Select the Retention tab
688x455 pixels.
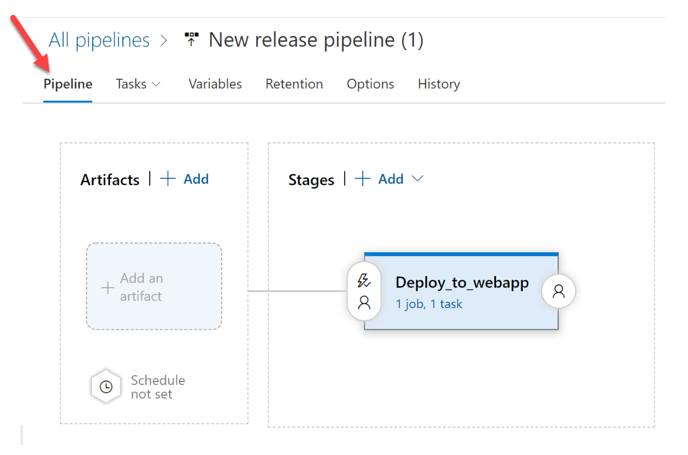click(294, 84)
